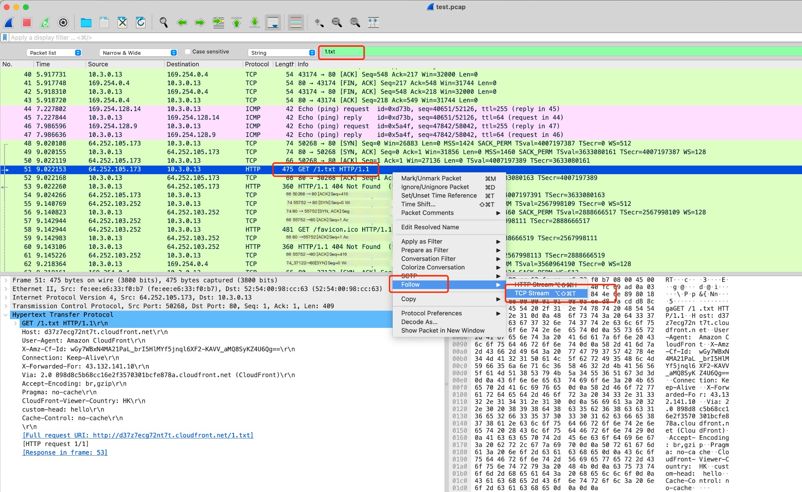Choose Time Shift... menu entry
802x492 pixels.
449,204
